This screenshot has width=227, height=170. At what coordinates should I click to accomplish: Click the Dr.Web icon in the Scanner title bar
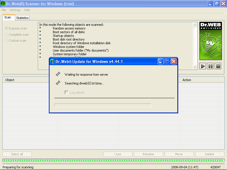pyautogui.click(x=3, y=3)
